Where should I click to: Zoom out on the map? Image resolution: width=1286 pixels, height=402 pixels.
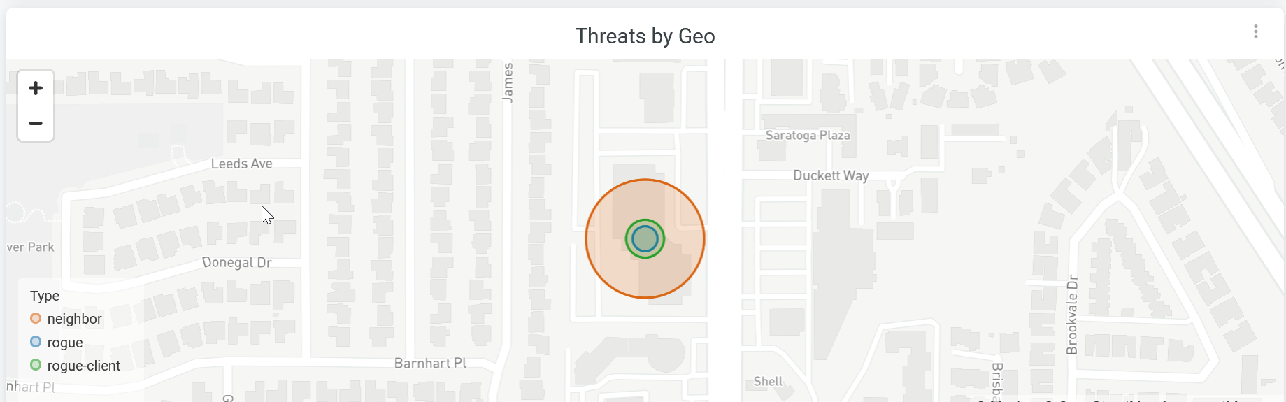36,124
